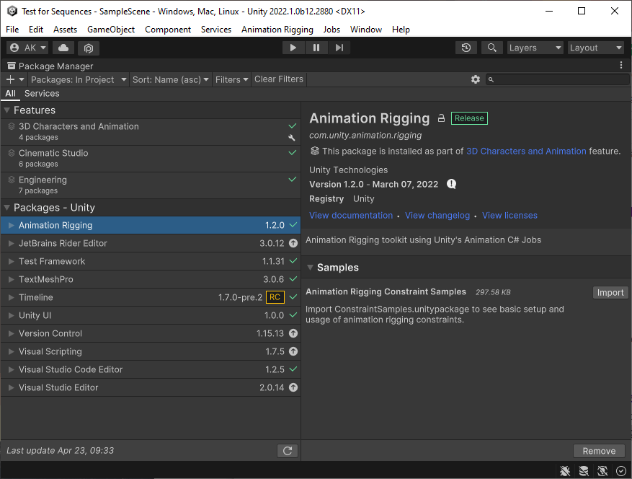Click the global search magnifier icon

pos(491,48)
